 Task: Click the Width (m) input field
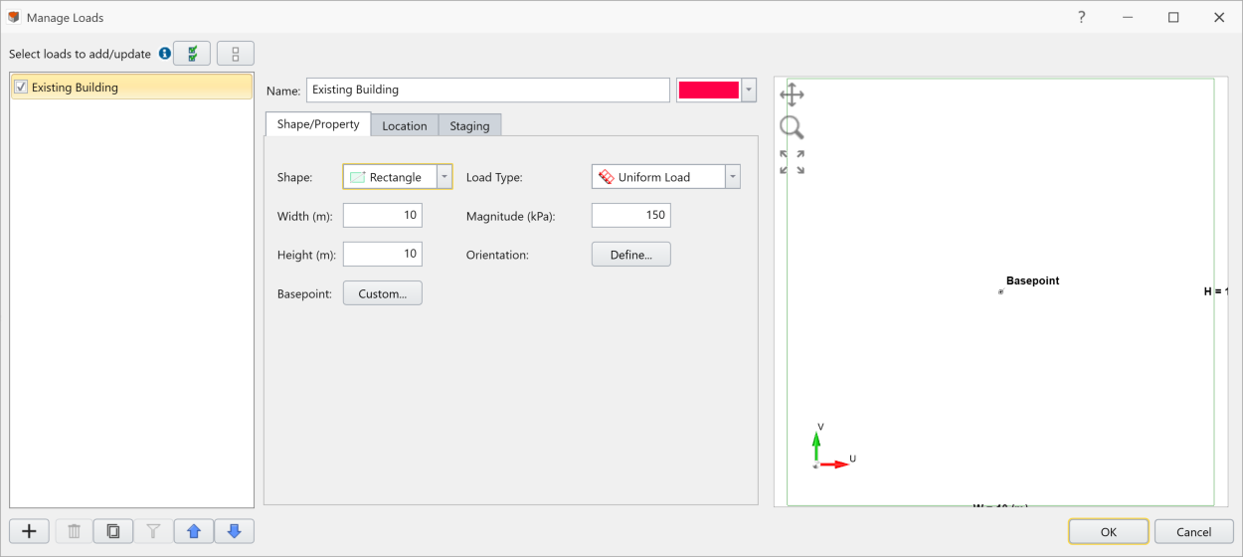click(383, 216)
